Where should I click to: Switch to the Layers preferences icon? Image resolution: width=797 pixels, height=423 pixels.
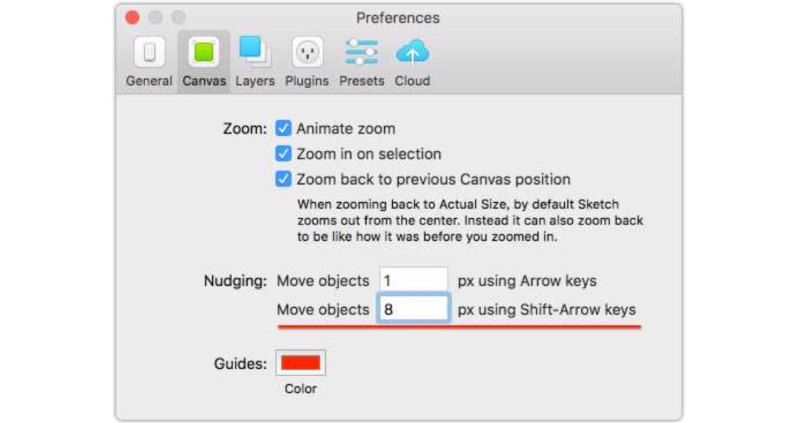coord(254,52)
